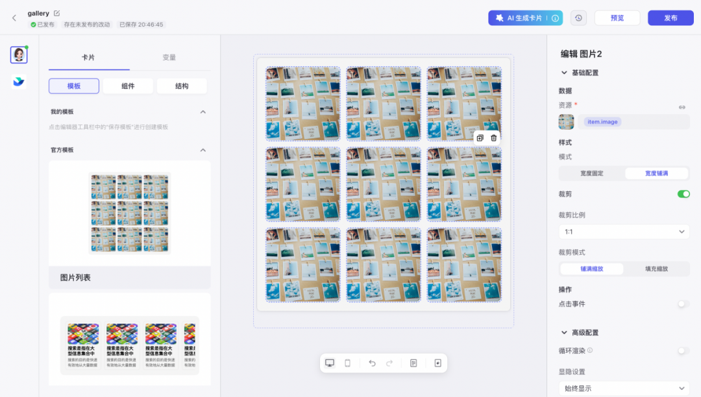Select the 图片列表 template thumbnail
The width and height of the screenshot is (701, 397).
coord(130,213)
